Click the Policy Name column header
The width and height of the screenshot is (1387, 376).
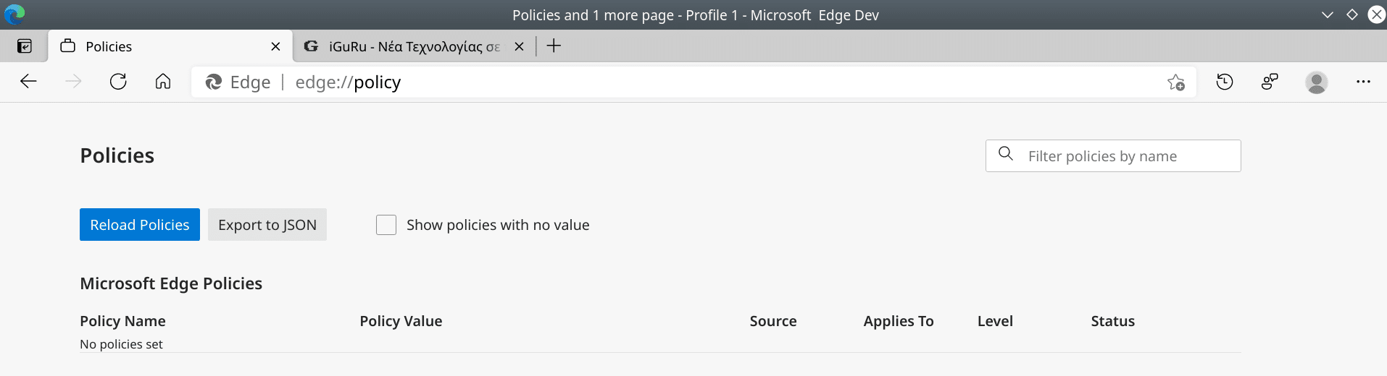click(122, 321)
